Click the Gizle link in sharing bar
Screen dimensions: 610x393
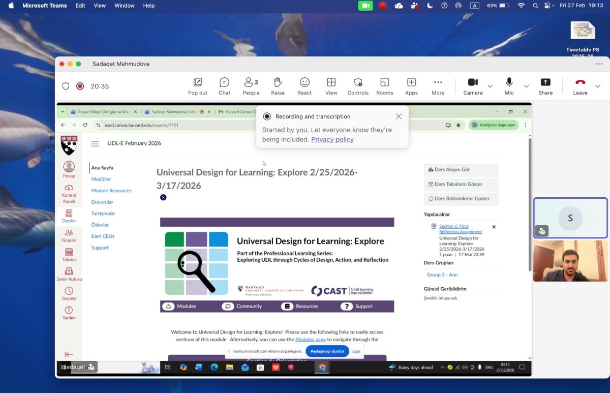click(x=356, y=351)
